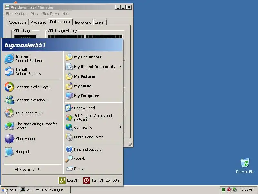The width and height of the screenshot is (258, 194).
Task: Open Notepad icon
Action: (9, 152)
